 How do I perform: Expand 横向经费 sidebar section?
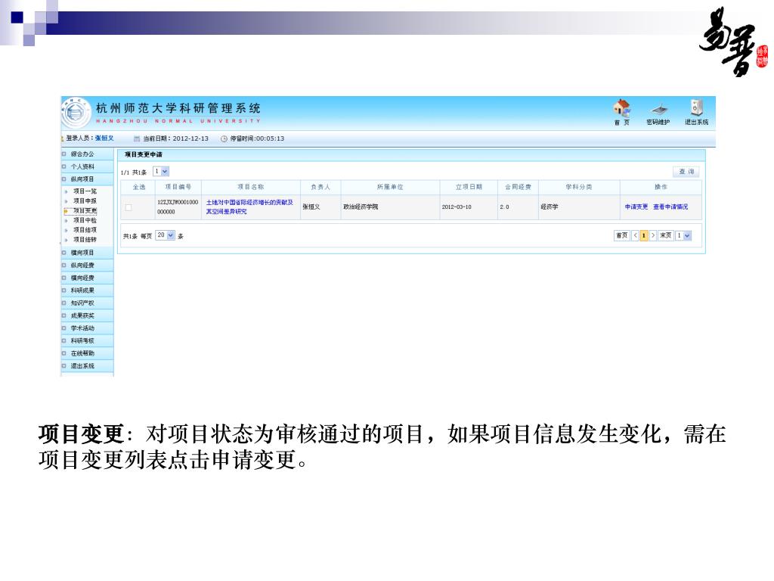82,278
